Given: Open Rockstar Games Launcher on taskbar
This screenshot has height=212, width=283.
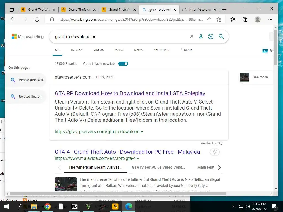Looking at the screenshot, I should (x=115, y=206).
